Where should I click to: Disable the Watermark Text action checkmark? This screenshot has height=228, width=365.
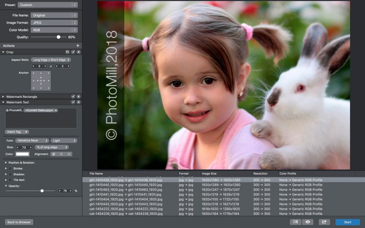[73, 102]
